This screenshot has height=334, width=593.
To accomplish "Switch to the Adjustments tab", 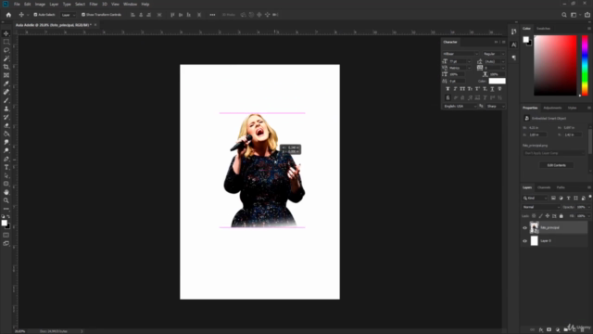I will pos(552,108).
